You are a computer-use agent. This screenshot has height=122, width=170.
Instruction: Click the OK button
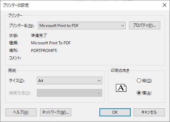[115, 112]
